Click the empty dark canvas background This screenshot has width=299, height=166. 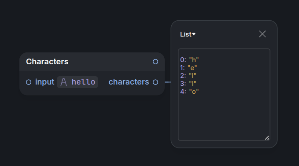tap(86, 133)
